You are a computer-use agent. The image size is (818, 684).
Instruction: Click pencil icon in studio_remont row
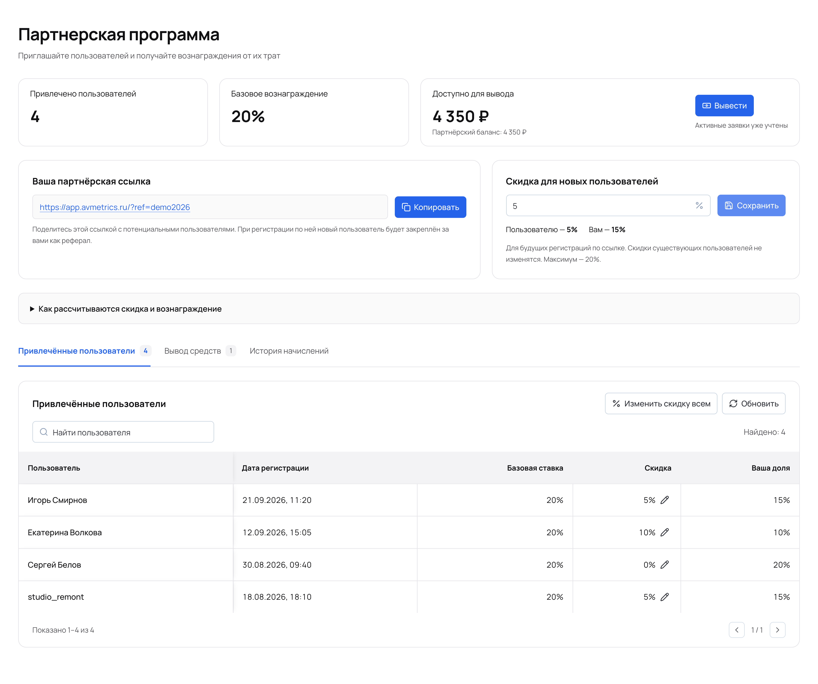[665, 597]
